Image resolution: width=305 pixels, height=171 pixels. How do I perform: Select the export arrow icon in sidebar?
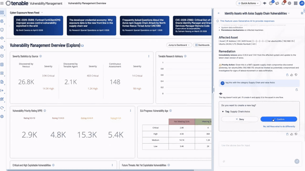tap(2, 91)
